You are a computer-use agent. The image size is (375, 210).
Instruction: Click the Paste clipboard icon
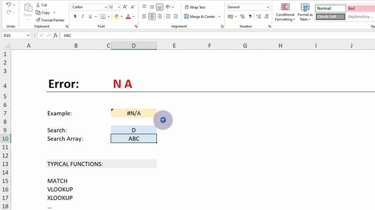28,8
